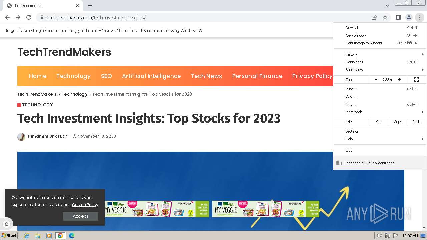Choose Print from the menu
427x240 pixels.
(380, 89)
